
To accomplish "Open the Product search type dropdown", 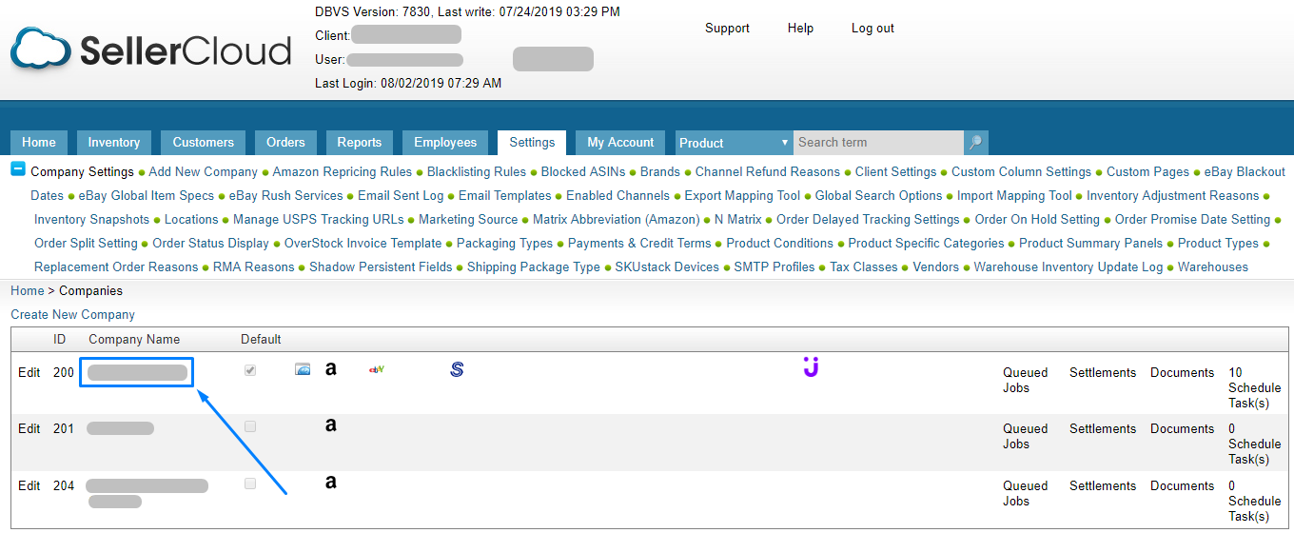I will click(x=734, y=143).
